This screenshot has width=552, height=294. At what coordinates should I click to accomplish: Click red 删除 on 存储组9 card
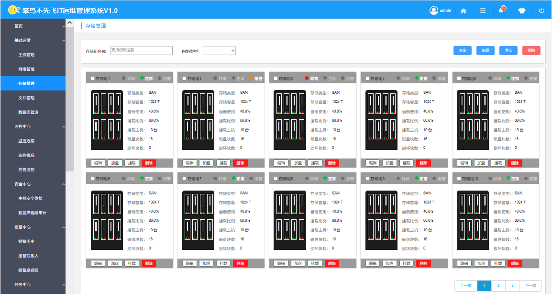click(x=423, y=263)
